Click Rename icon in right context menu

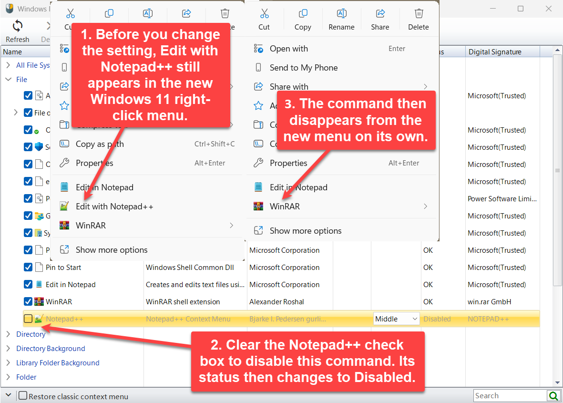pyautogui.click(x=341, y=14)
